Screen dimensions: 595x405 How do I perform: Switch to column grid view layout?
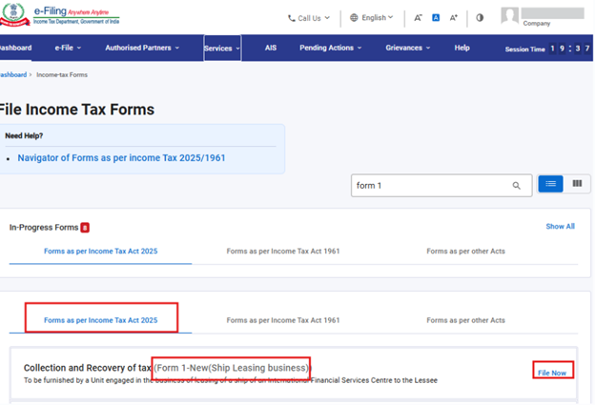577,184
